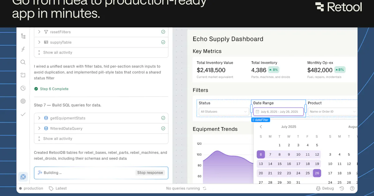Select July 26 in the calendar
This screenshot has width=374, height=196.
click(x=317, y=173)
